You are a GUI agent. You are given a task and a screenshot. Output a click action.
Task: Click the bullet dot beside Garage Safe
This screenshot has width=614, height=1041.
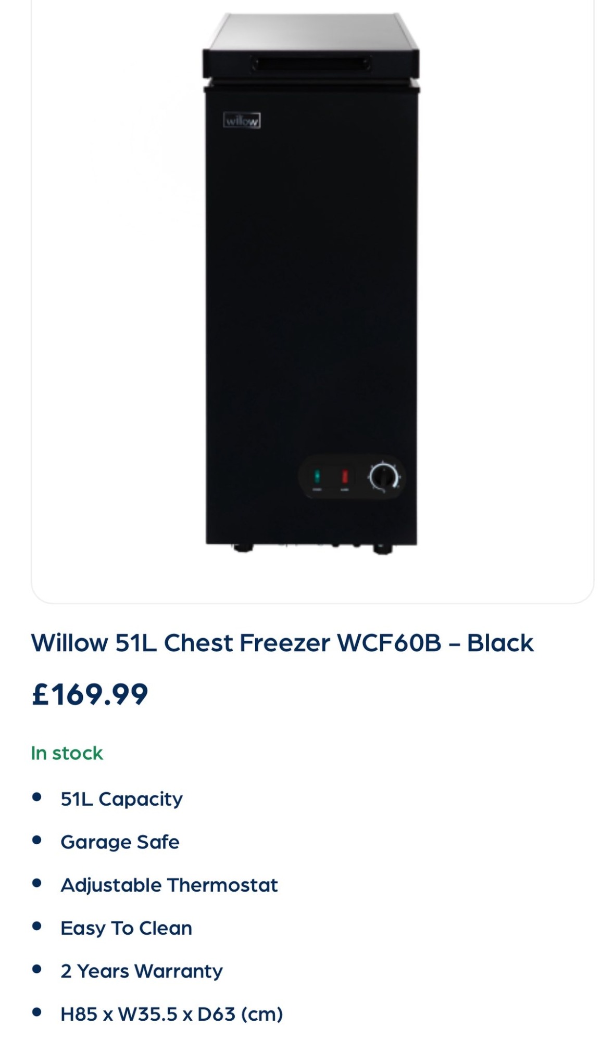point(36,840)
